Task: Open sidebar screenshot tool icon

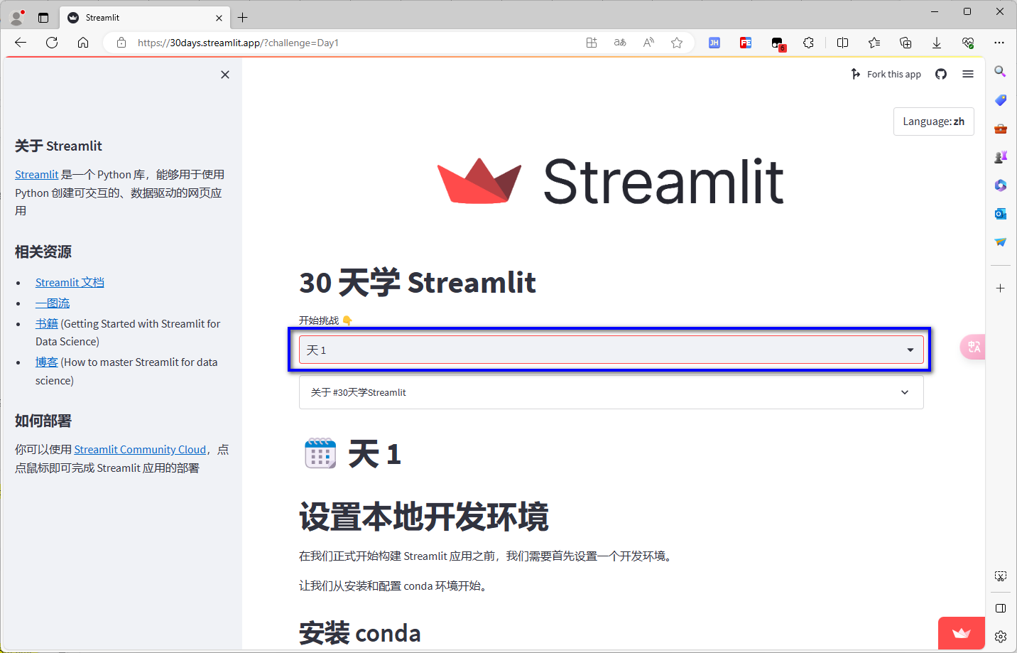Action: pyautogui.click(x=1001, y=576)
